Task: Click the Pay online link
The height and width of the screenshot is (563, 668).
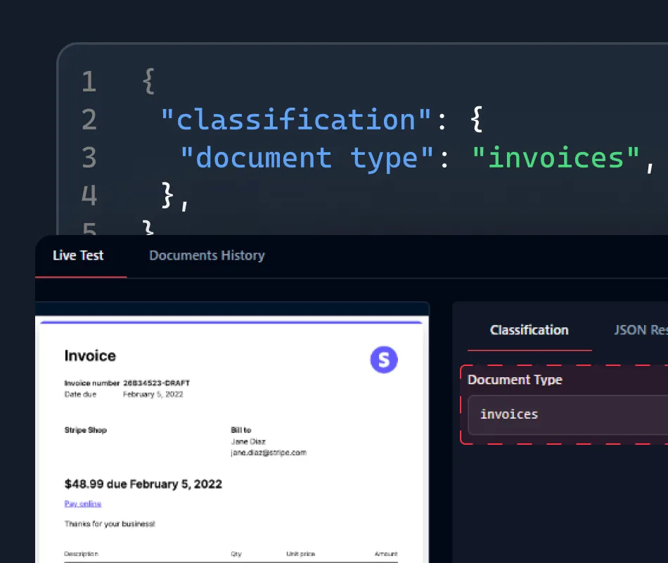Action: [x=82, y=503]
